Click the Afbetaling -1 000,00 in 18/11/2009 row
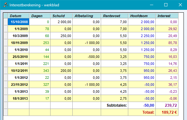 [87, 43]
